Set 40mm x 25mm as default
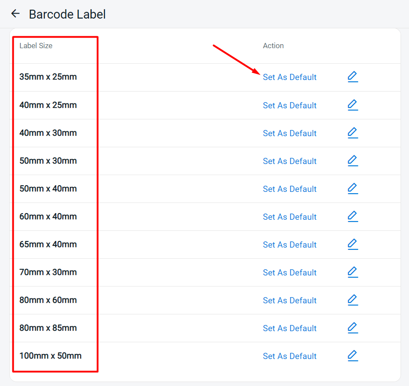409x386 pixels. coord(289,106)
